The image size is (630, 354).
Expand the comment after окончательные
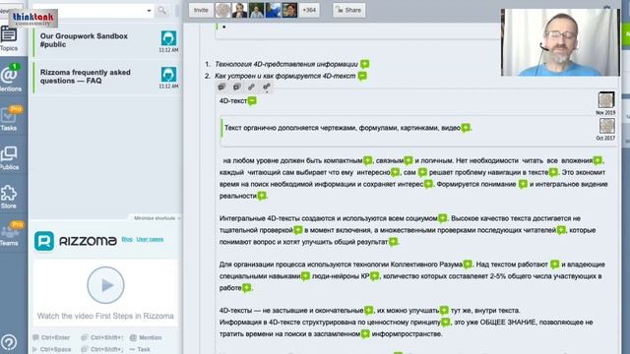[x=368, y=311]
